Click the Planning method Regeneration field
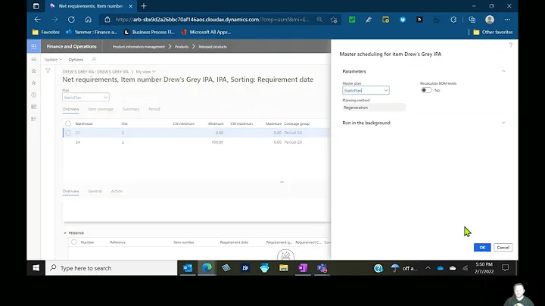This screenshot has height=306, width=545. click(x=374, y=108)
